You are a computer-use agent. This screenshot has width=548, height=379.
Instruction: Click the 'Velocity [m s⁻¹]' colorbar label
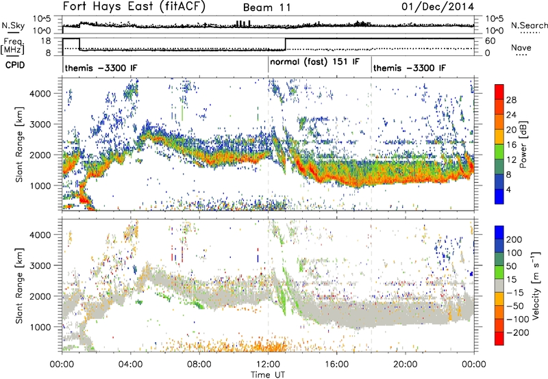tap(536, 285)
